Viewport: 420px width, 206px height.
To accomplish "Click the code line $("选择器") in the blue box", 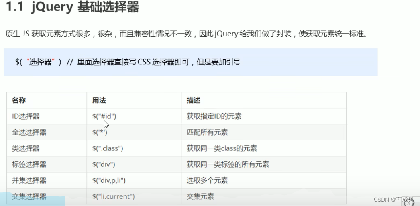I will (x=39, y=62).
